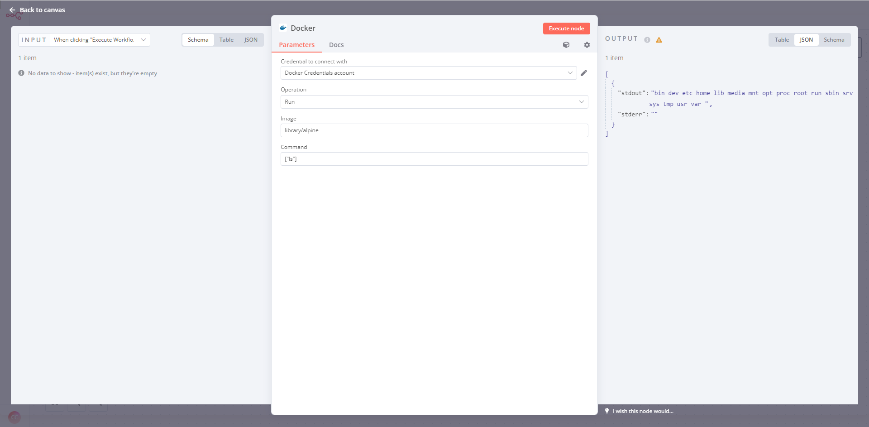Edit the Docker credential with pencil icon

[x=584, y=73]
